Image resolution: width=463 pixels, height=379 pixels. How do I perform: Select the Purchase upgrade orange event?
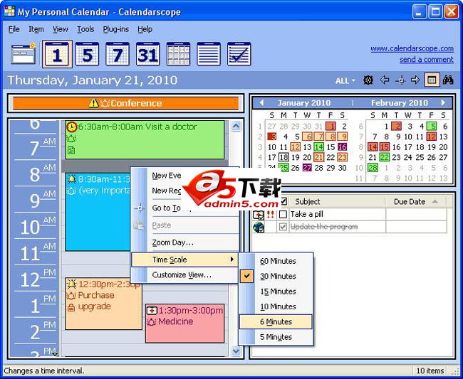[x=103, y=304]
